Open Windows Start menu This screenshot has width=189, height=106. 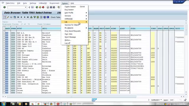click(x=4, y=104)
